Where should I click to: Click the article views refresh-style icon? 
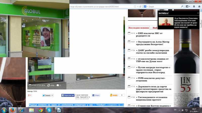point(48,85)
